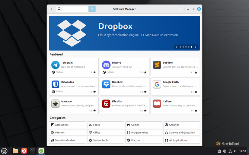The image size is (249, 155).
Task: Click the Dropbox icon in Featured grid
Action: 106,84
